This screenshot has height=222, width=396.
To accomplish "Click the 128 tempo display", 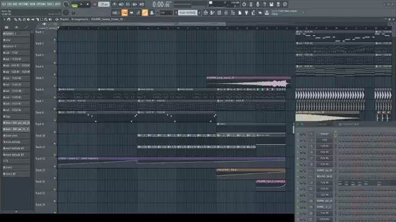I will pyautogui.click(x=103, y=4).
